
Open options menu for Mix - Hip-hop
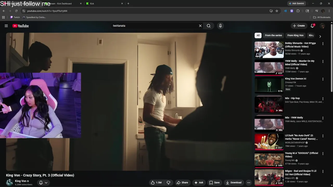pyautogui.click(x=323, y=99)
